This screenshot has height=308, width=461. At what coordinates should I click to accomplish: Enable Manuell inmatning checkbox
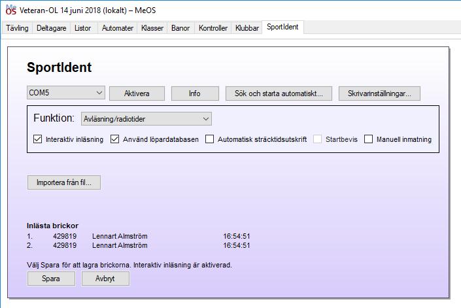(x=368, y=139)
